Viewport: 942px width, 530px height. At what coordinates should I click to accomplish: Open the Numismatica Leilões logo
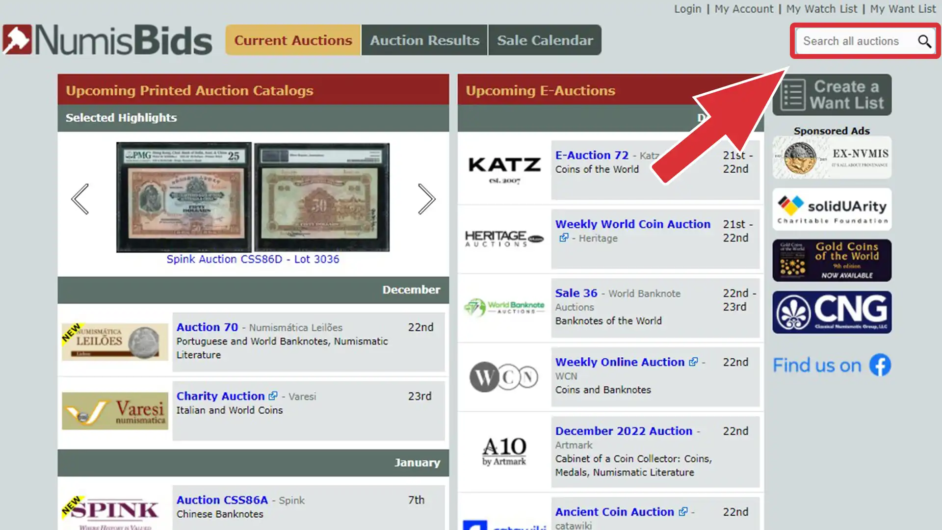point(115,342)
